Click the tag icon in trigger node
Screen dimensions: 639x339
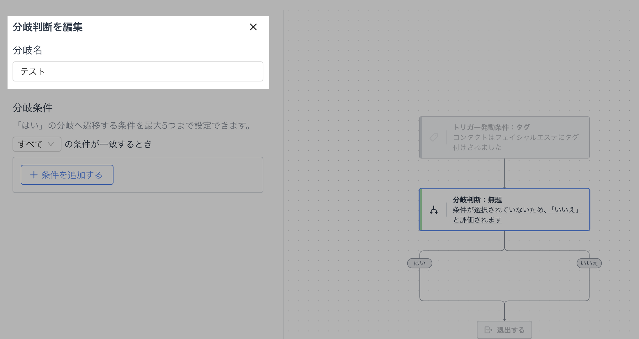click(434, 138)
